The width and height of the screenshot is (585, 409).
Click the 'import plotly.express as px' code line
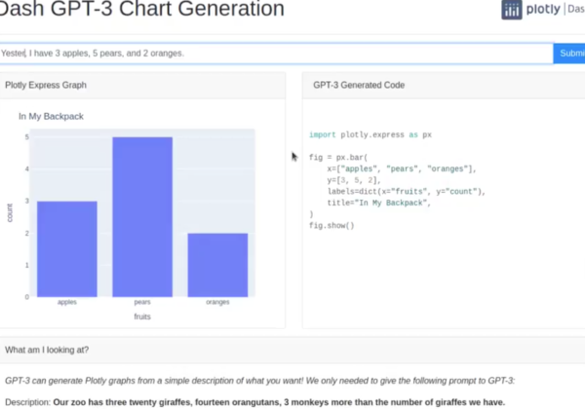coord(370,135)
